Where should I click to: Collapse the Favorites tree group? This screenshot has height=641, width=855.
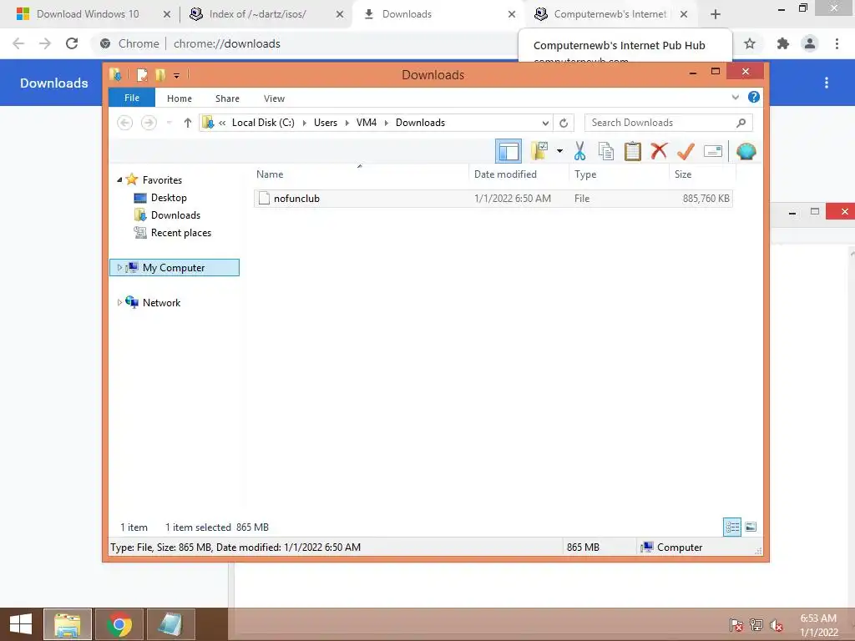pos(119,179)
